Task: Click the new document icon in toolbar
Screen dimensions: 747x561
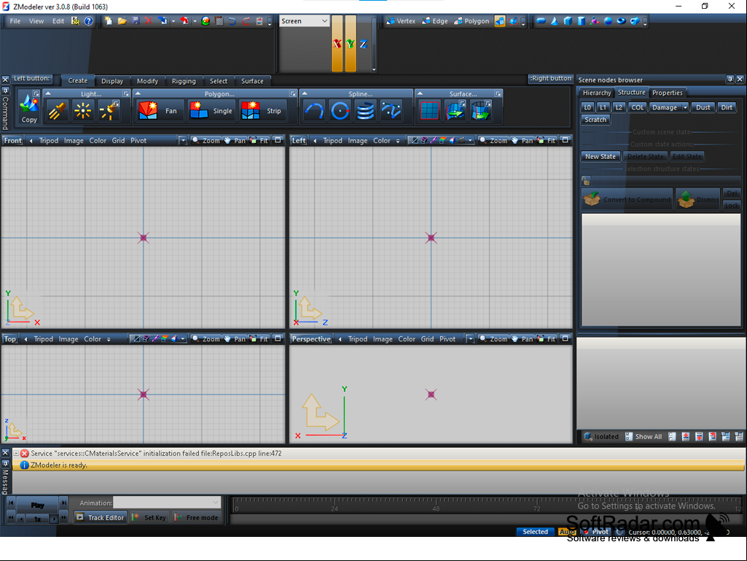Action: point(109,21)
